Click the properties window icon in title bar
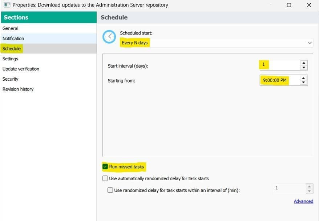This screenshot has height=221, width=319. coord(7,5)
